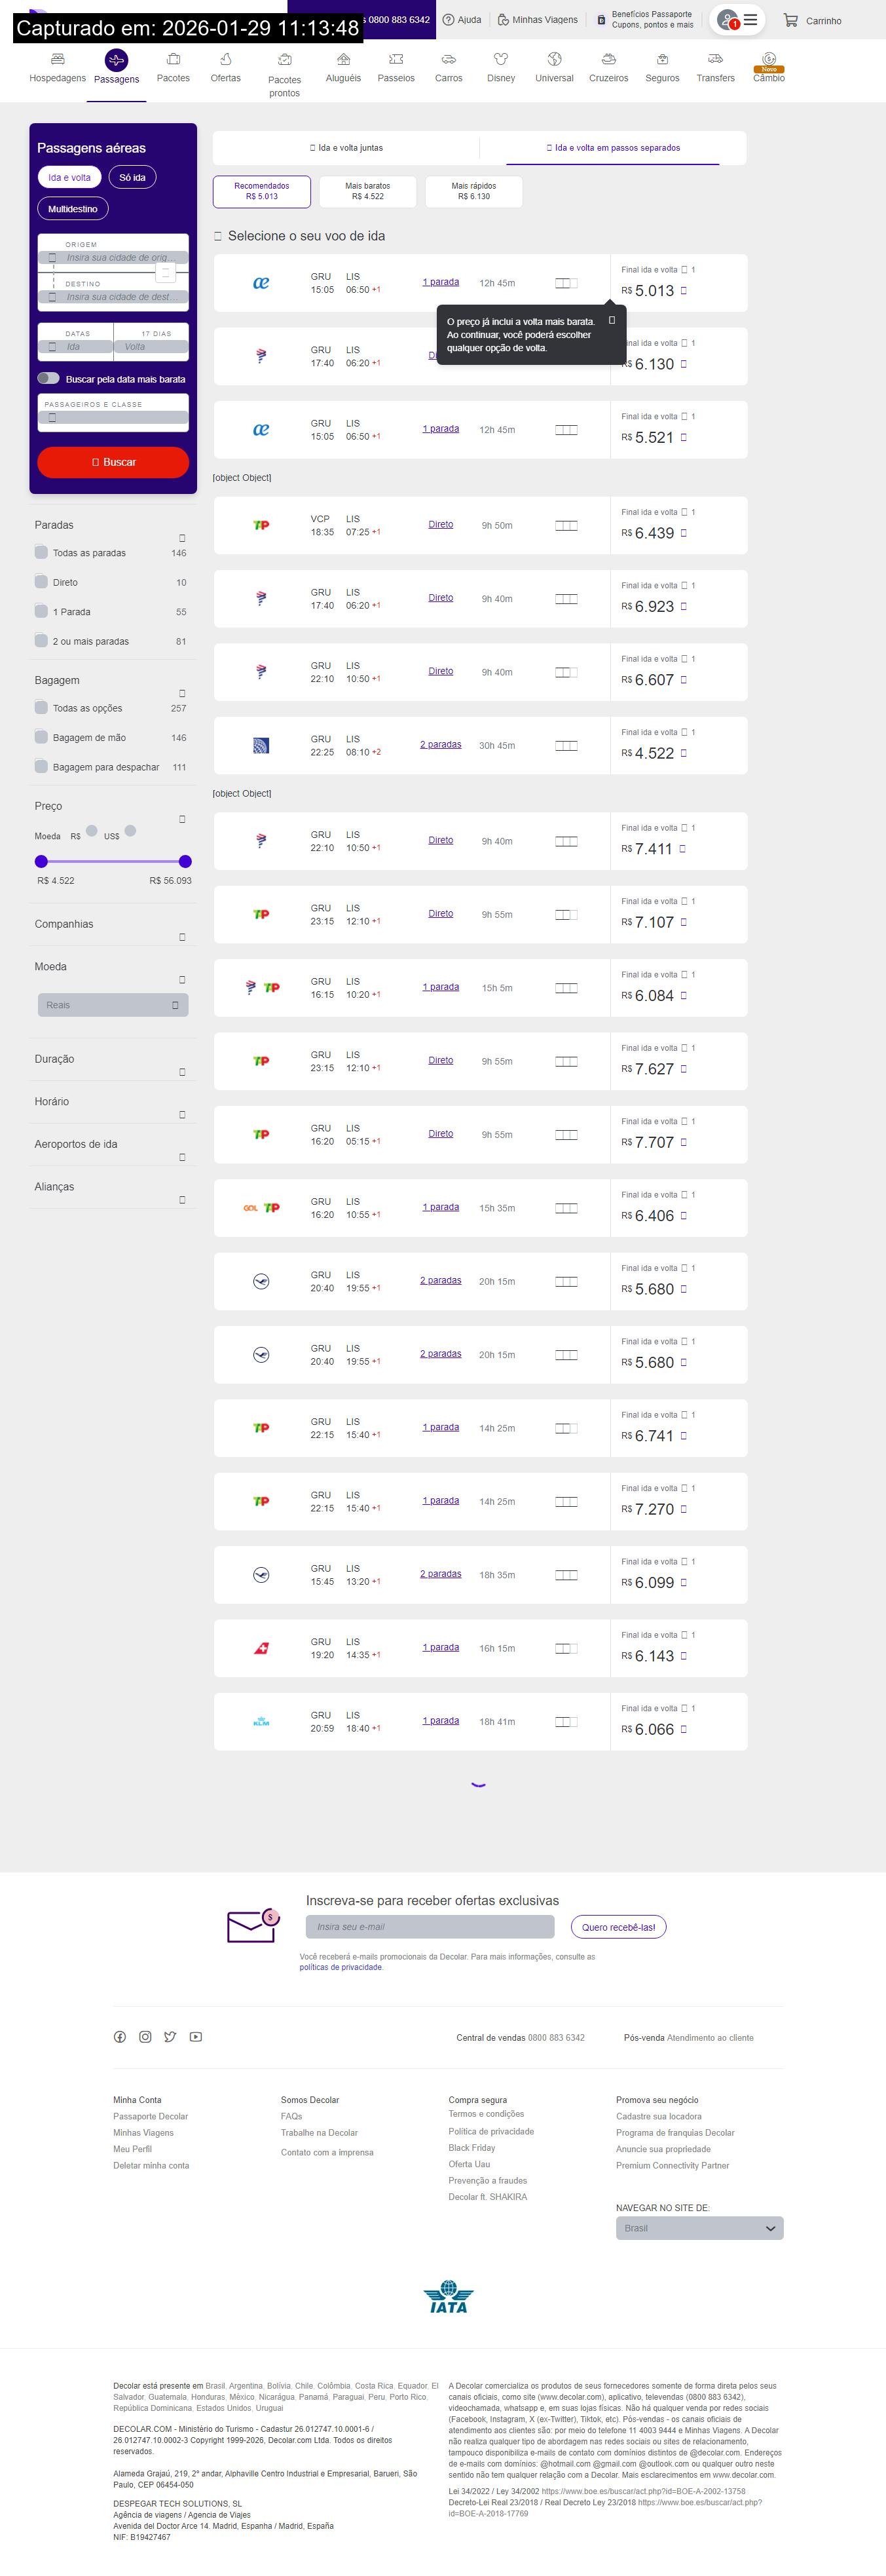The image size is (886, 2576).
Task: Switch to Ida e volta juntas tab
Action: [346, 148]
